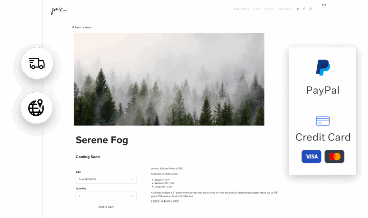
Task: Select the Mastercard badge
Action: click(x=335, y=156)
